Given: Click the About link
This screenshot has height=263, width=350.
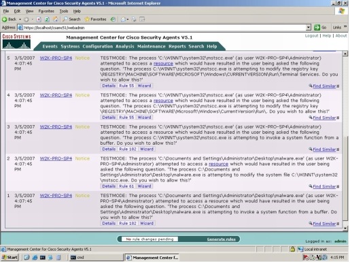Looking at the screenshot, I should (341, 35).
